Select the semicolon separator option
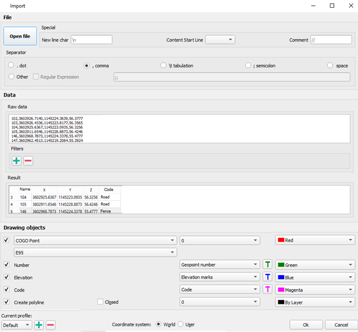Screen dimensions: 358x332 point(249,66)
